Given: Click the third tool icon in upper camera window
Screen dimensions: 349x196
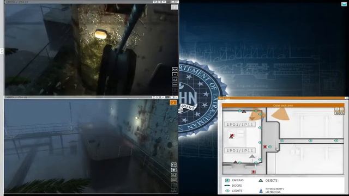Looking at the screenshot, I should [x=174, y=79].
